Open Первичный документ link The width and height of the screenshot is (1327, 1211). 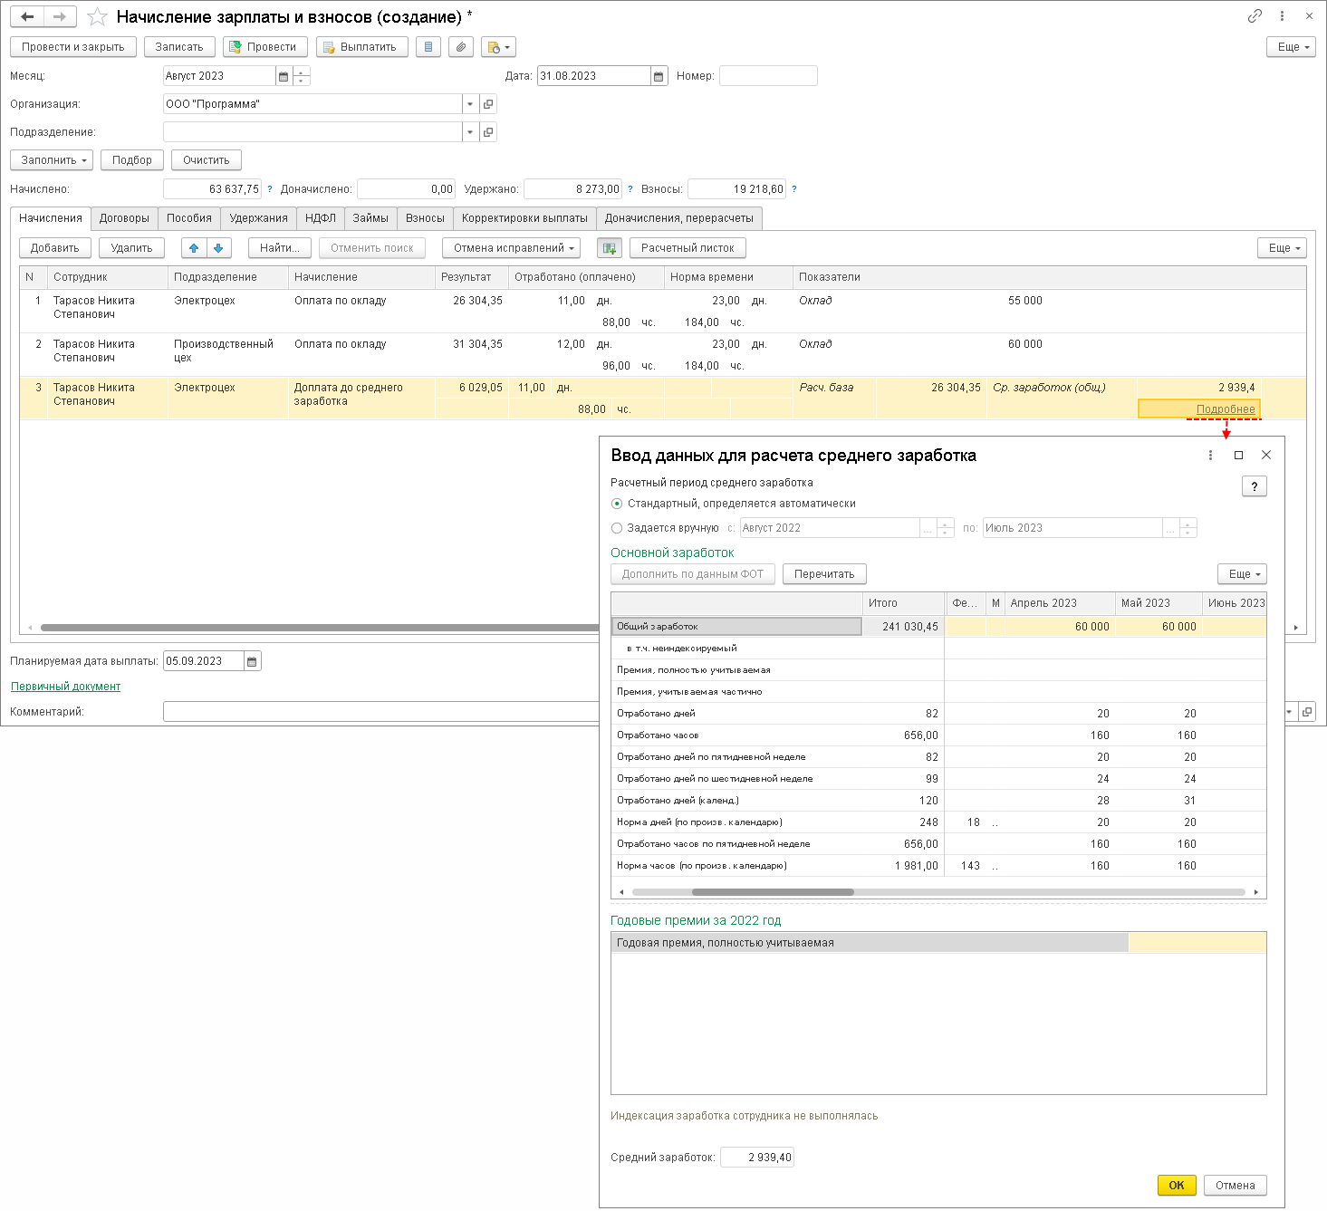click(65, 687)
